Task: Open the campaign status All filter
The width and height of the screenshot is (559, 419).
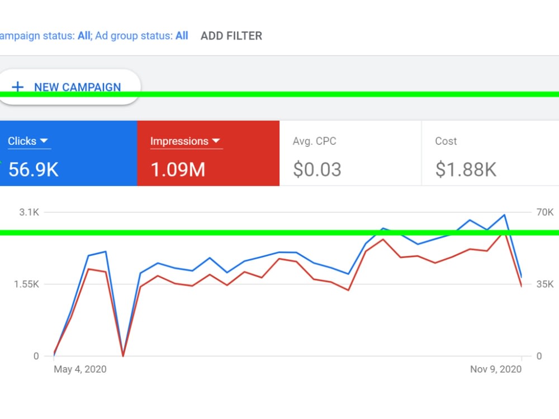Action: 46,36
